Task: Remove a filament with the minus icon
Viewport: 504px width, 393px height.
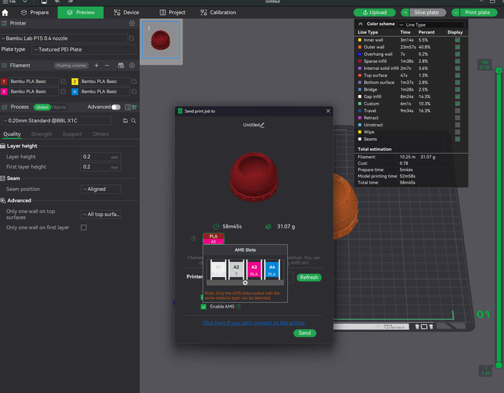Action: click(x=107, y=65)
